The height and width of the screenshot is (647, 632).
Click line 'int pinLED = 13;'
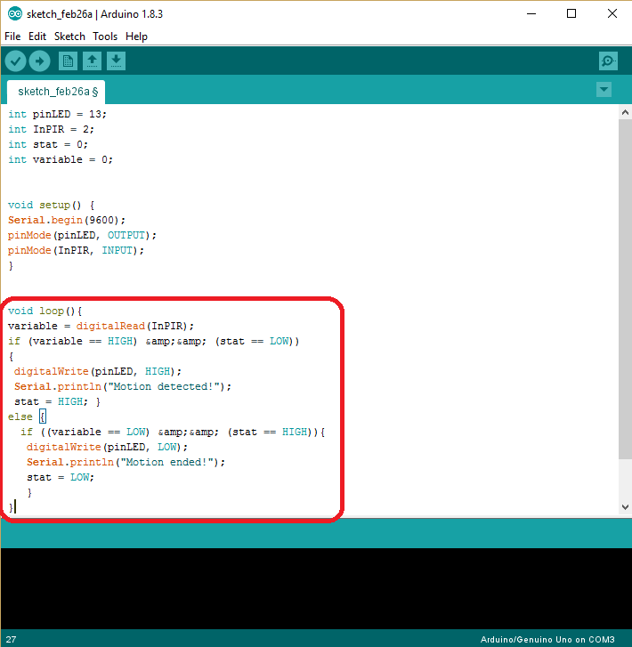pyautogui.click(x=57, y=114)
